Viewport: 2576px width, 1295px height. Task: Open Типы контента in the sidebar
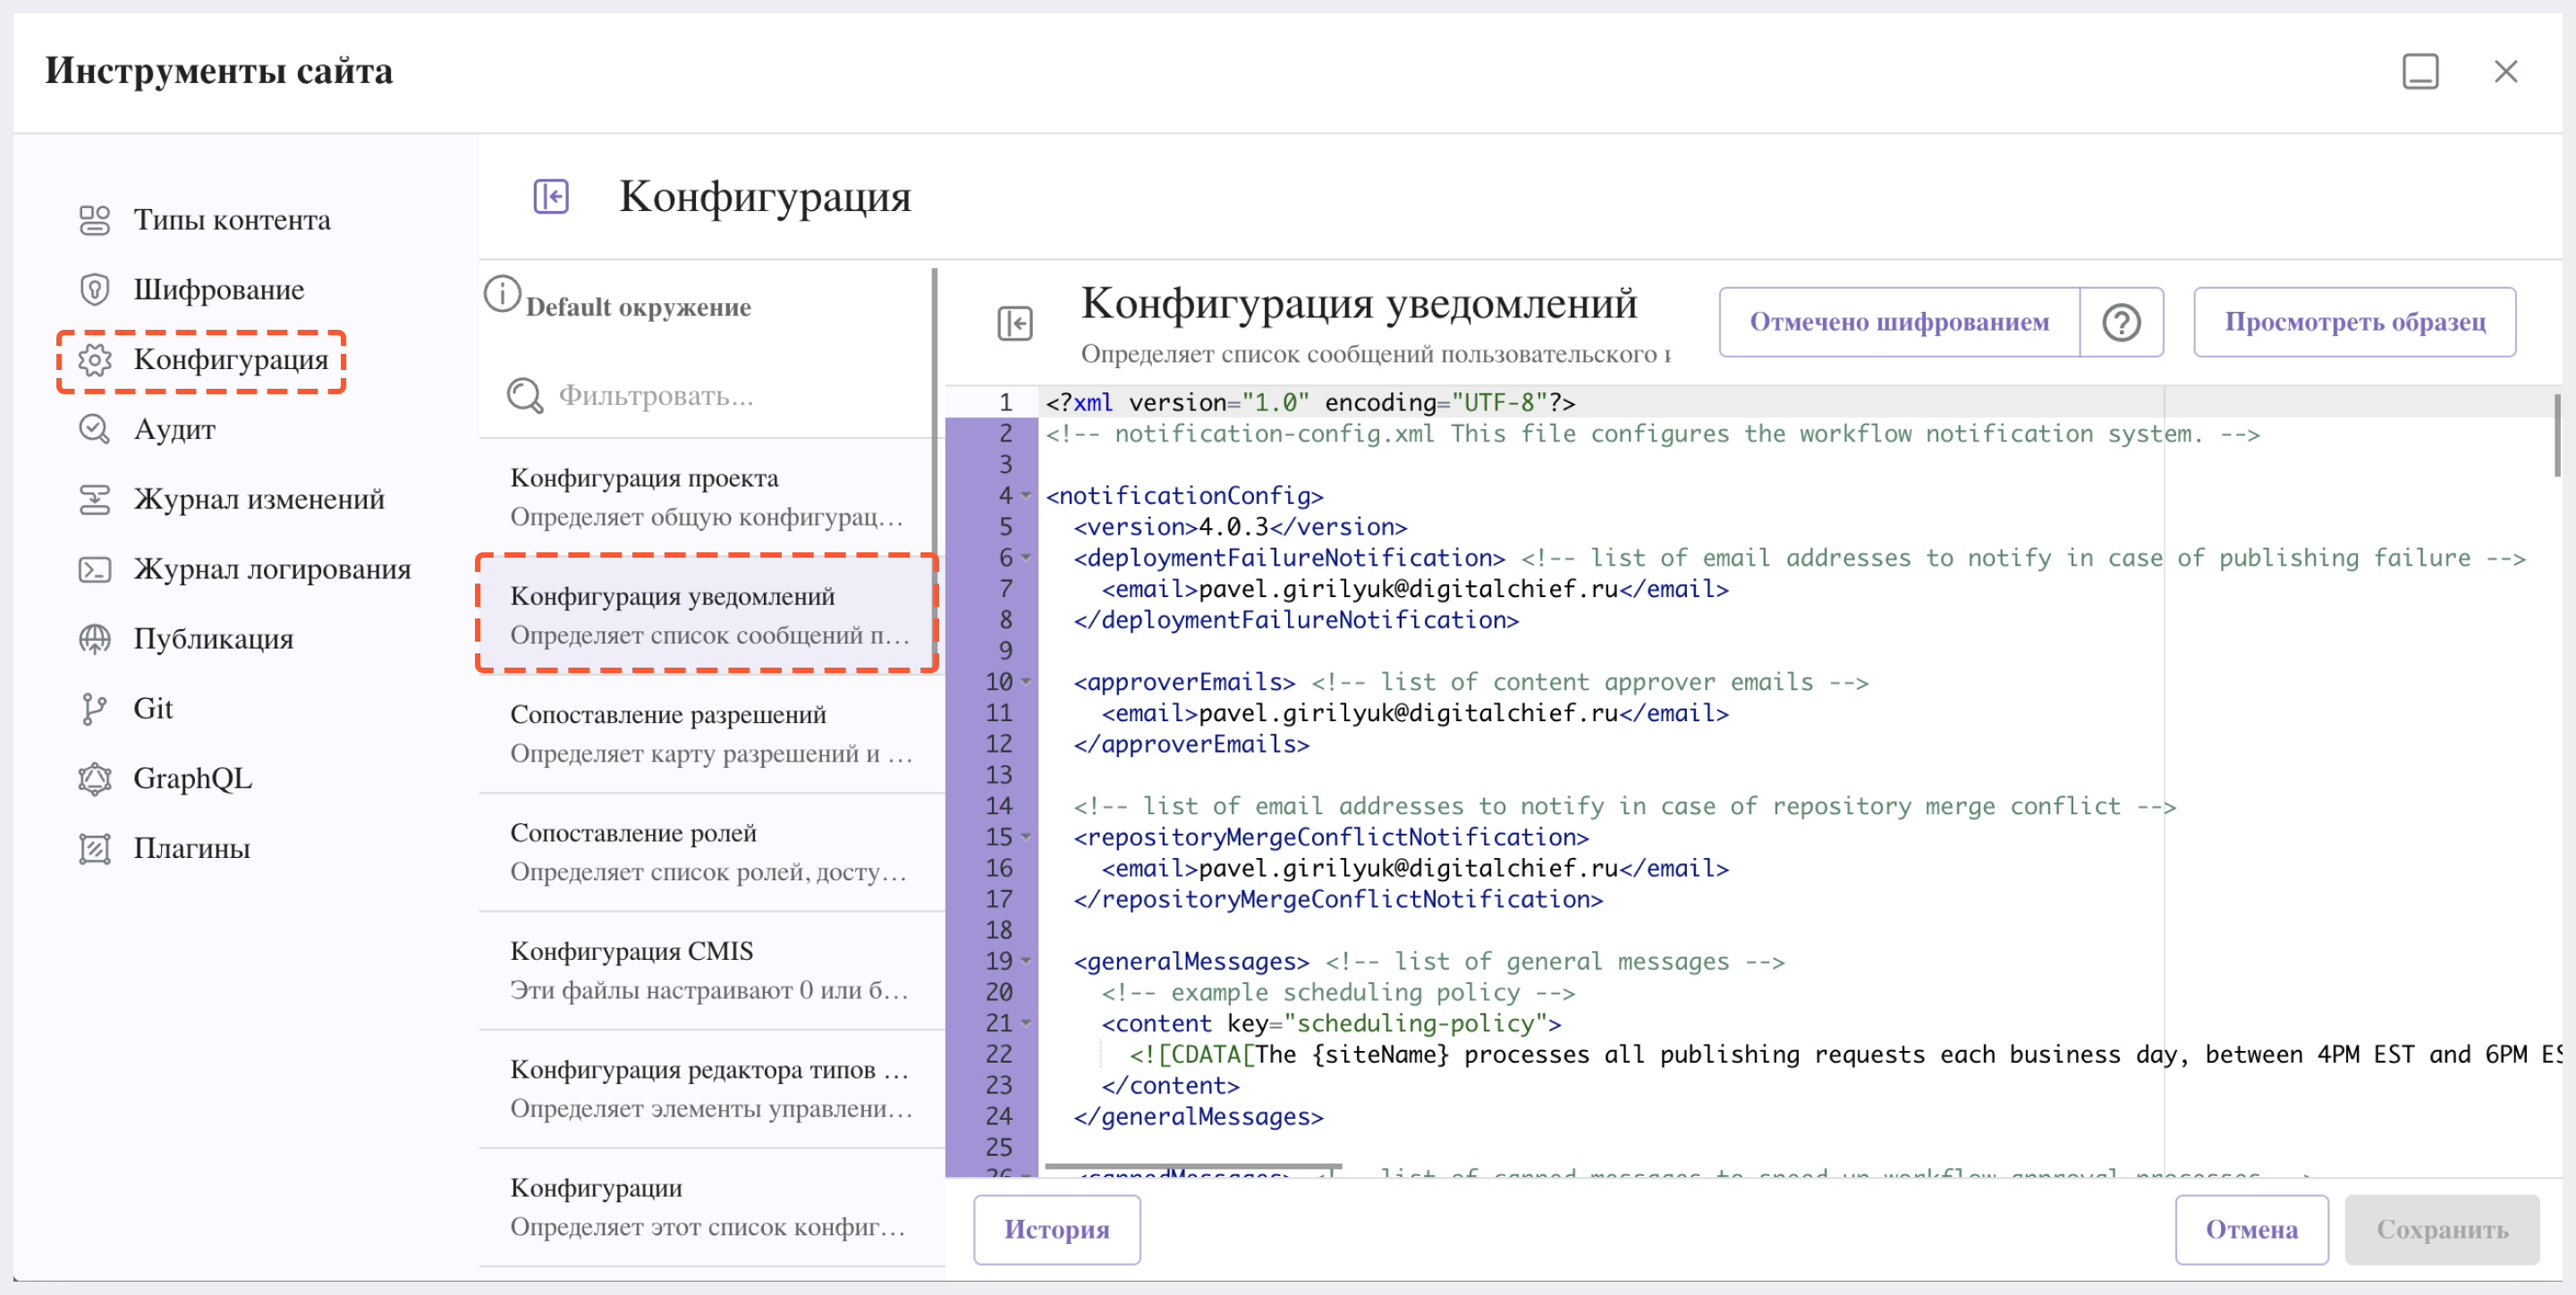pos(232,220)
